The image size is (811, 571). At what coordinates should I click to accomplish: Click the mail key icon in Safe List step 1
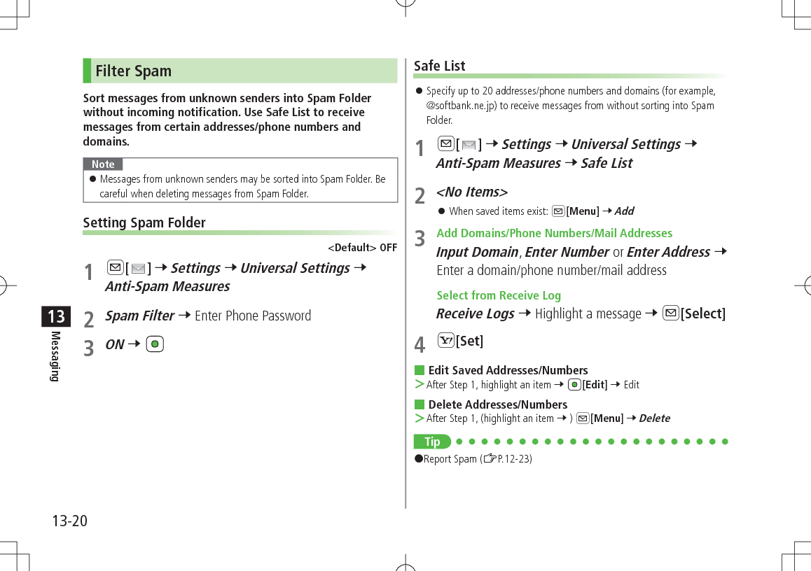(x=445, y=144)
